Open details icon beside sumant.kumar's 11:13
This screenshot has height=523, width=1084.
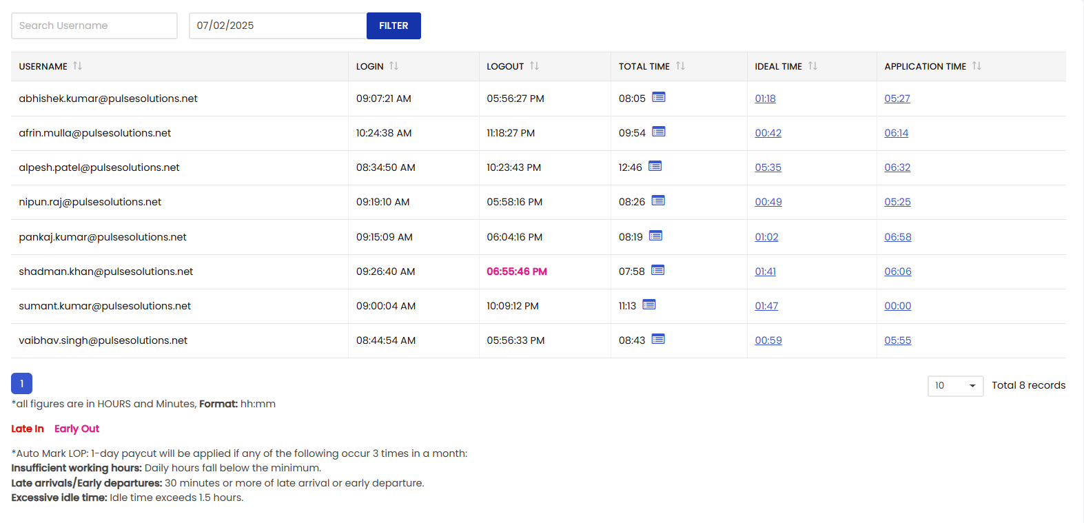click(x=649, y=305)
